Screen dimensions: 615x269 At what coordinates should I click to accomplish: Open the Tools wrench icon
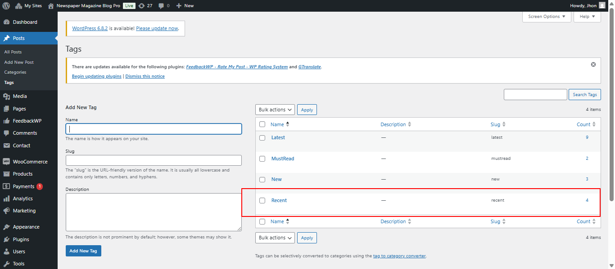6,264
